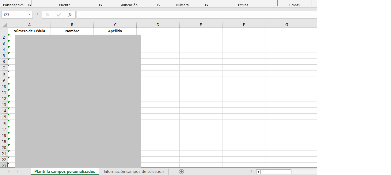Open the Fuente group dialog launcher
This screenshot has width=391, height=175.
point(101,5)
